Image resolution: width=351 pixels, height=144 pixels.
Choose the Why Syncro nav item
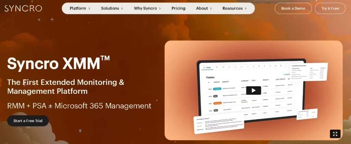pyautogui.click(x=145, y=9)
